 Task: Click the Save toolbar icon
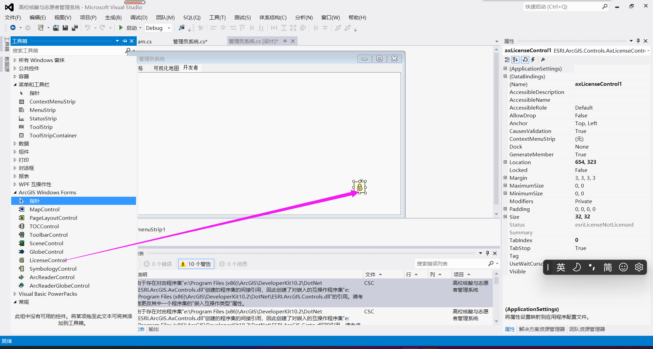65,28
